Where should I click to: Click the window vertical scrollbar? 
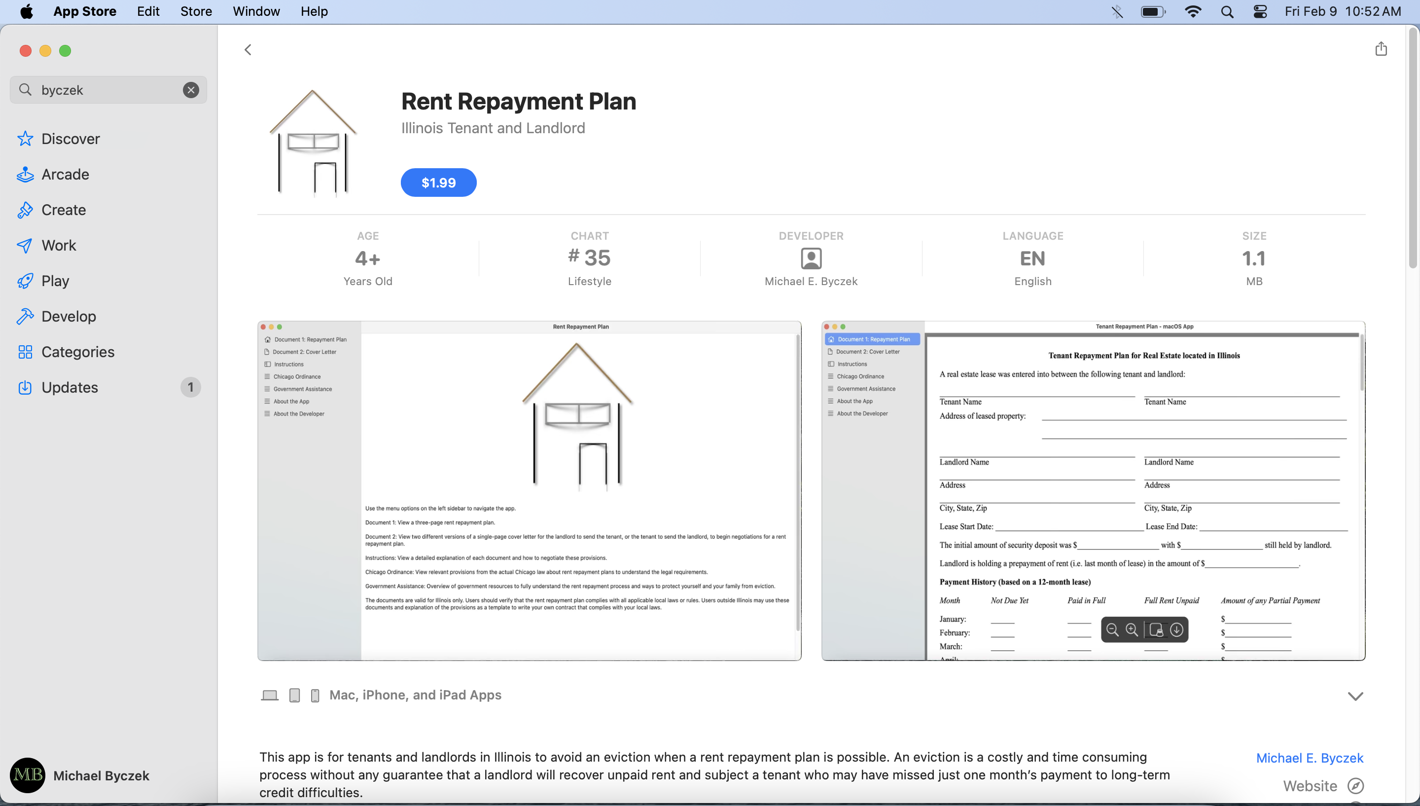click(1414, 148)
